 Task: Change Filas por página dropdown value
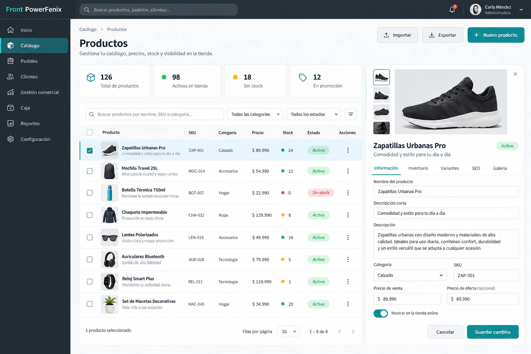tap(288, 332)
